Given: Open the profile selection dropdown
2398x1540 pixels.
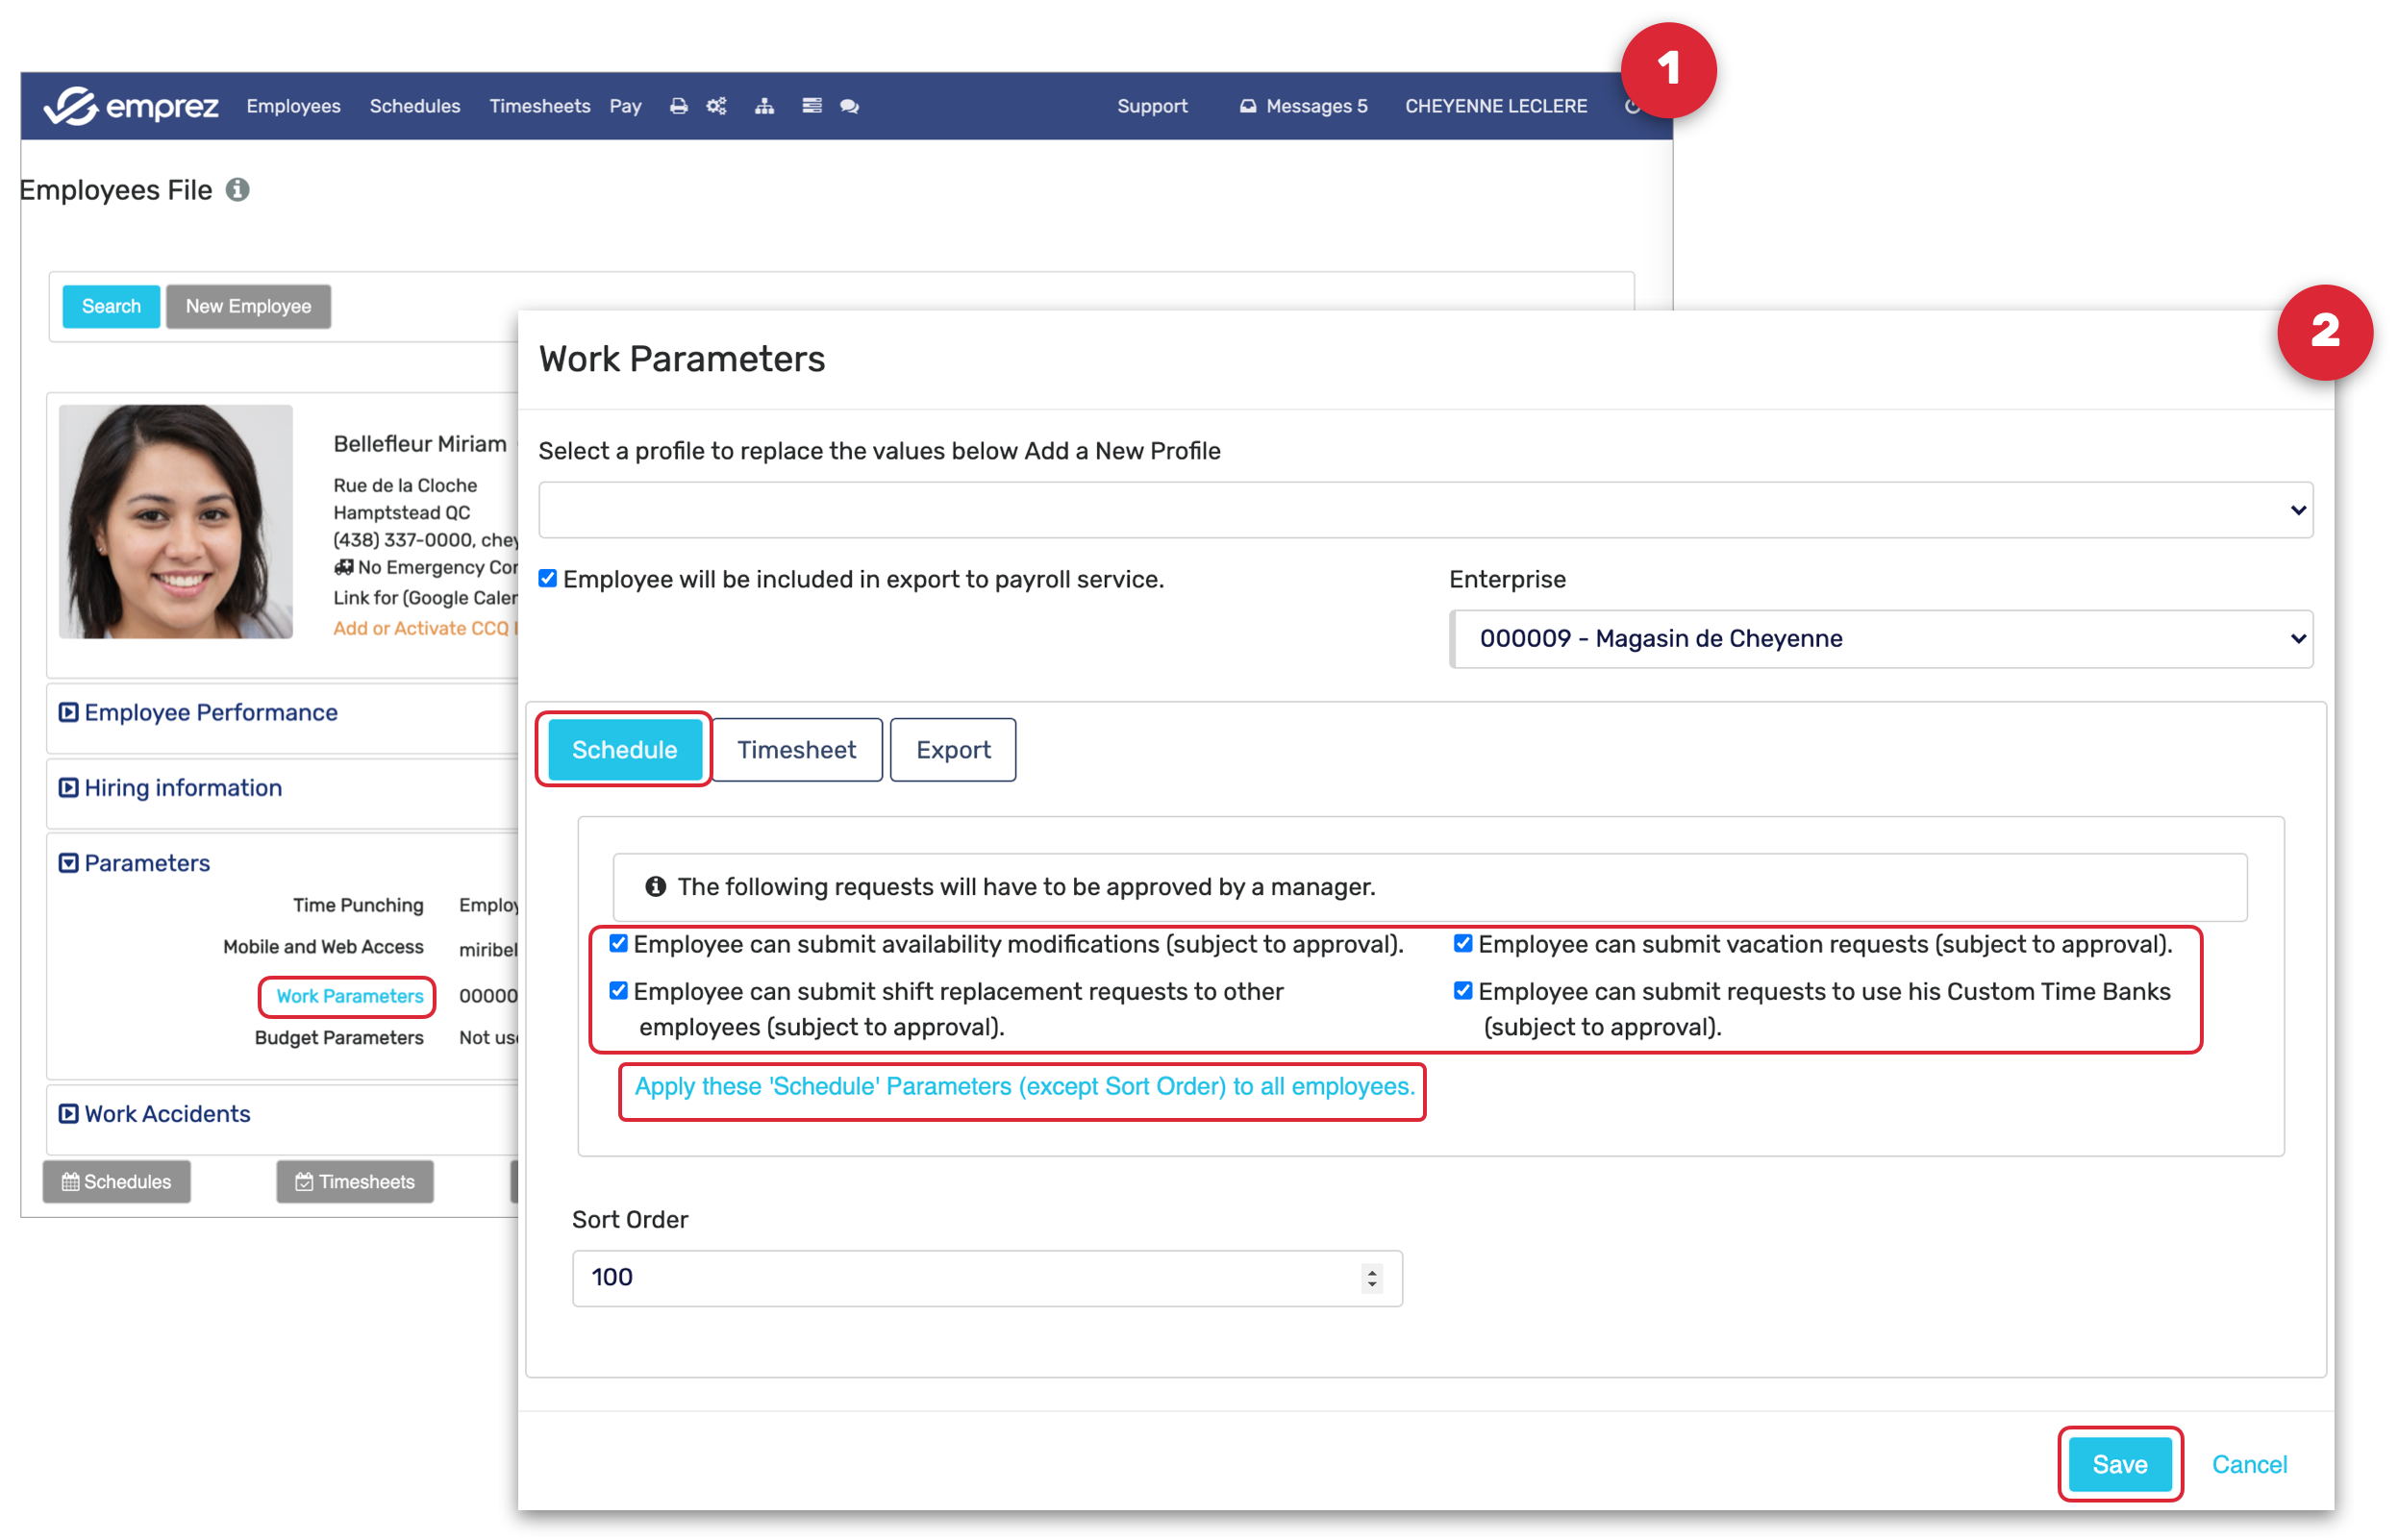Looking at the screenshot, I should coord(1426,511).
